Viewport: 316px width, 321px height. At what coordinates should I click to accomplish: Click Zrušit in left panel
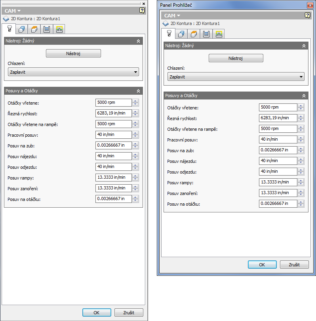(129, 313)
